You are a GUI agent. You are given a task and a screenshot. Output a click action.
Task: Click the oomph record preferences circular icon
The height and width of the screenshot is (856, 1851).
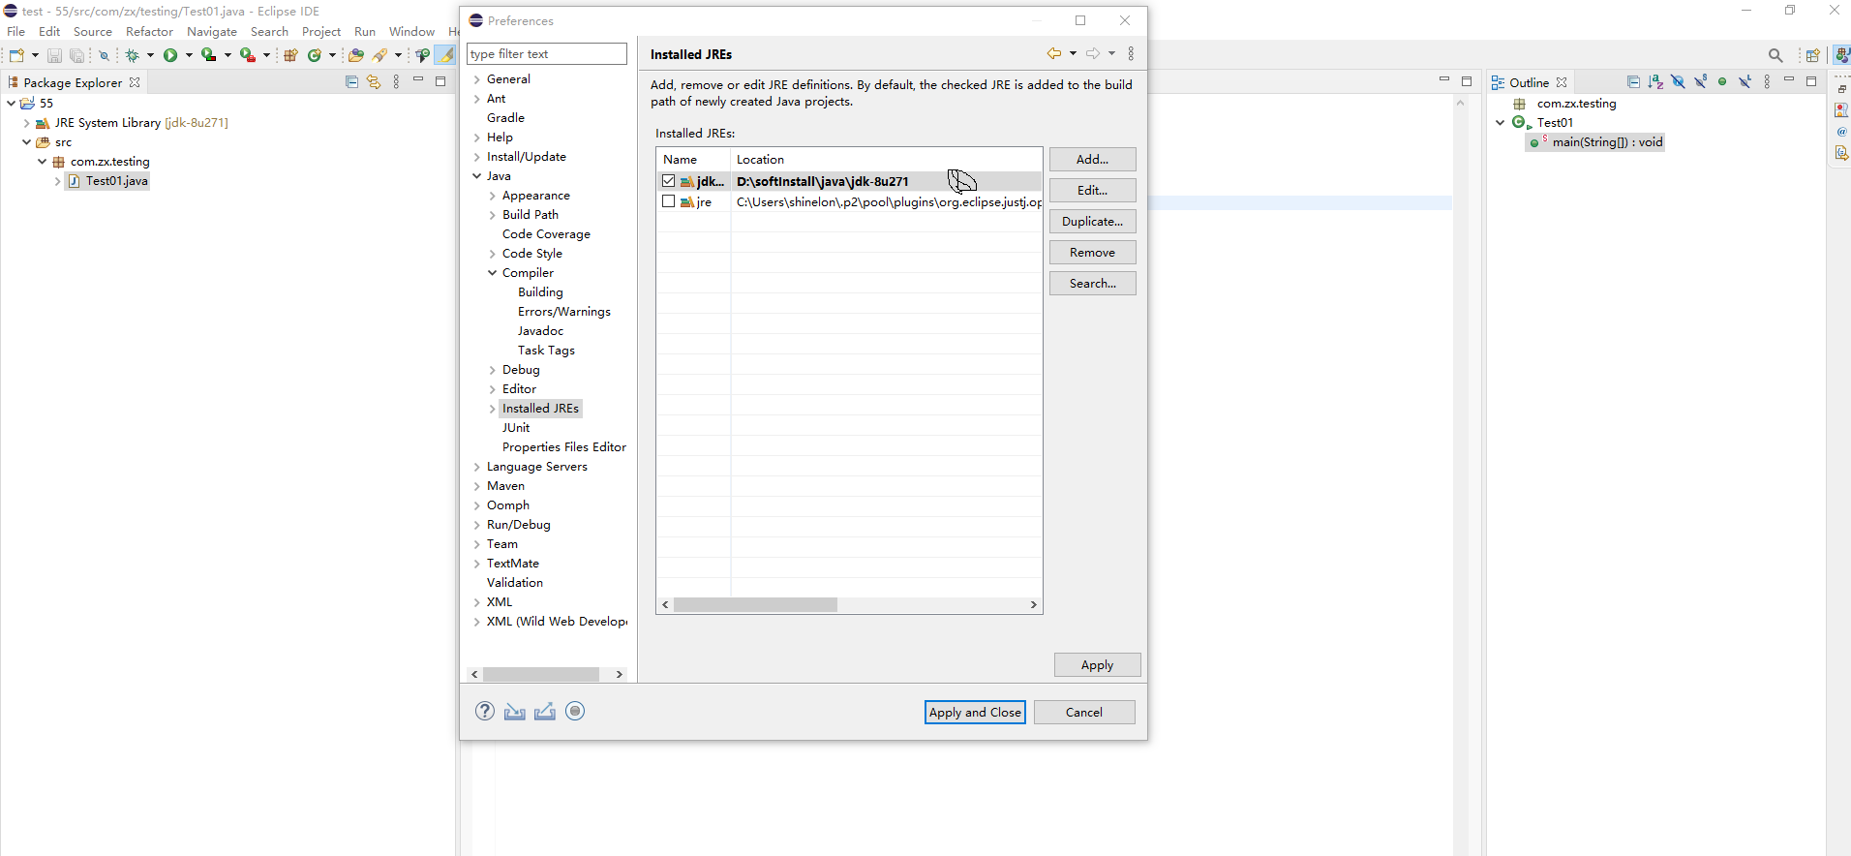pos(575,711)
